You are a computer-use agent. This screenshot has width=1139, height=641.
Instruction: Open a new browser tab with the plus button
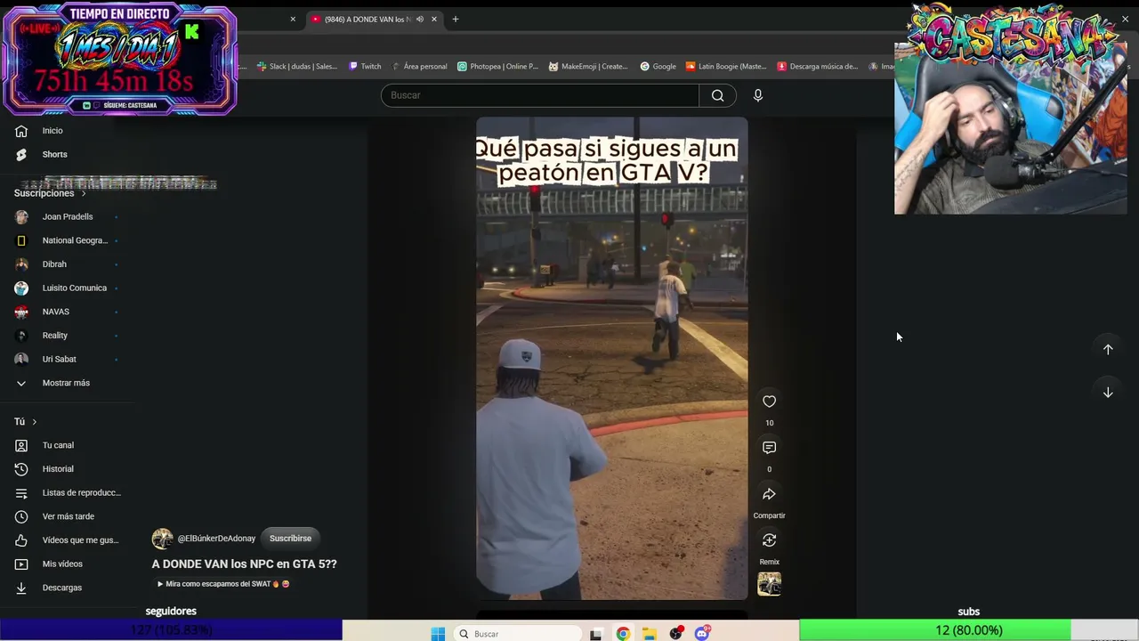coord(456,19)
